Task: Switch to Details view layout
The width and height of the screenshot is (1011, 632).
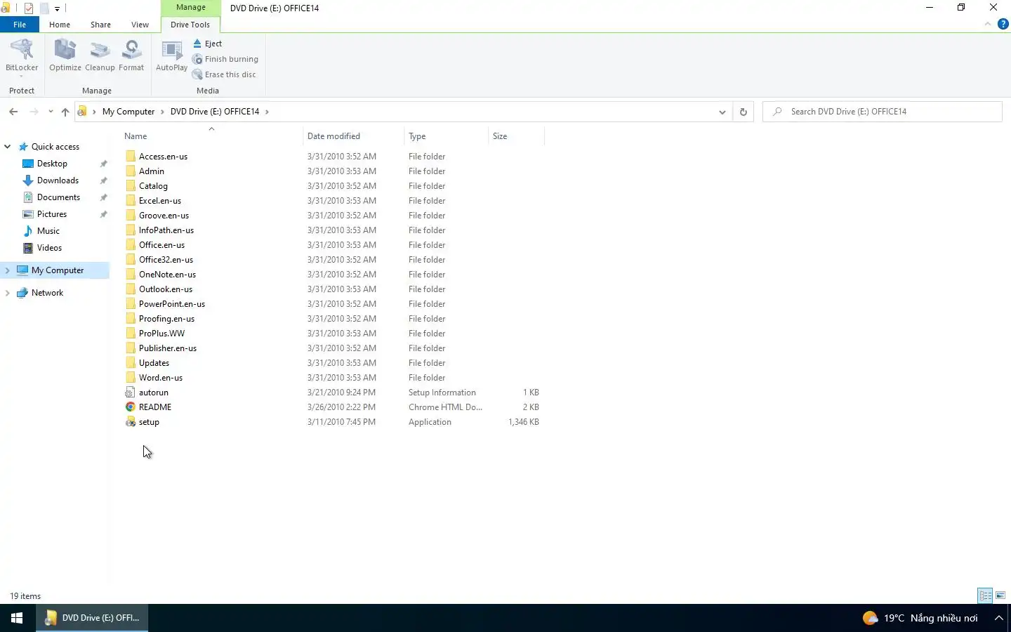Action: point(986,595)
